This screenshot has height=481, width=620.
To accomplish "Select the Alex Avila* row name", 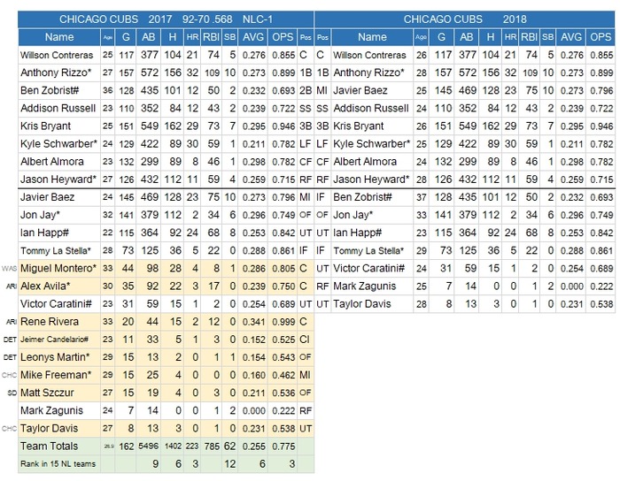I will click(x=45, y=286).
